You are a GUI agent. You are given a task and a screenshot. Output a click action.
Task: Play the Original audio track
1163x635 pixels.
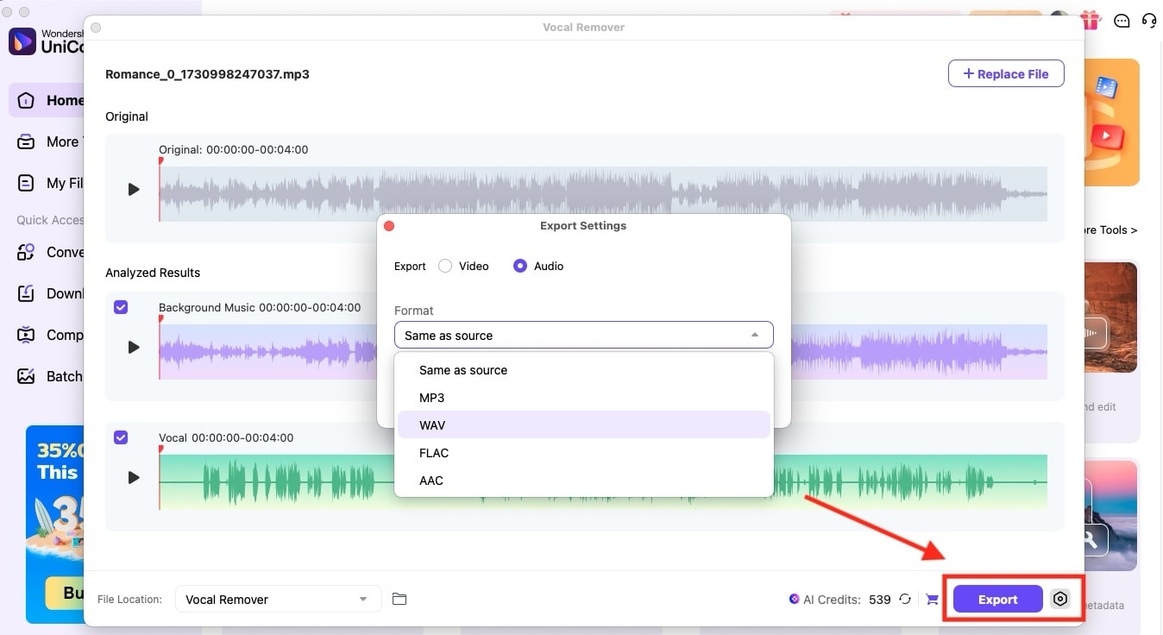pos(134,189)
